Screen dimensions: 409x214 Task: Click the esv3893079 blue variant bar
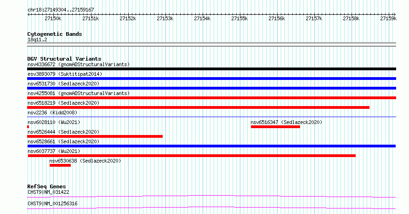(211, 79)
